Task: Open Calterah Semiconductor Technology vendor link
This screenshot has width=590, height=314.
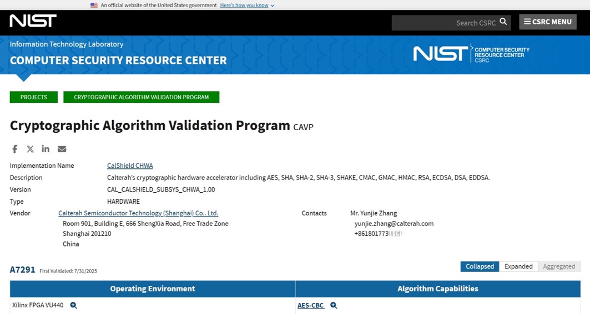Action: [138, 213]
